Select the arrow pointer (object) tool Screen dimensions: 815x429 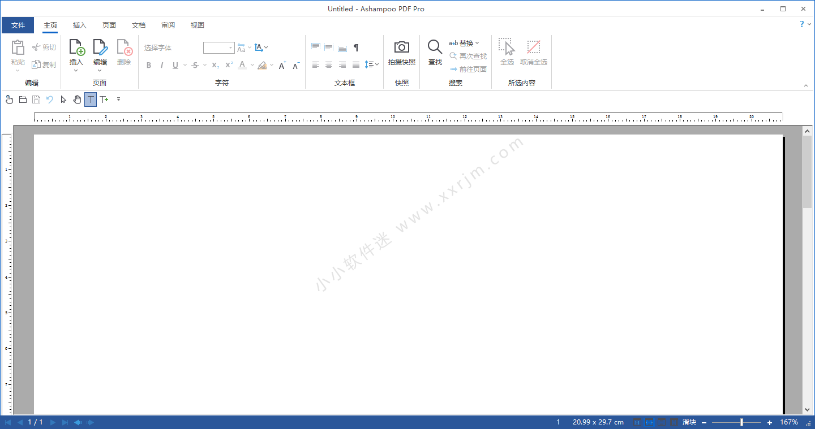pos(63,99)
